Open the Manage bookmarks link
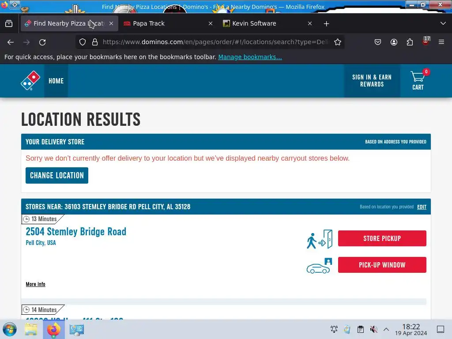The image size is (452, 339). (250, 57)
